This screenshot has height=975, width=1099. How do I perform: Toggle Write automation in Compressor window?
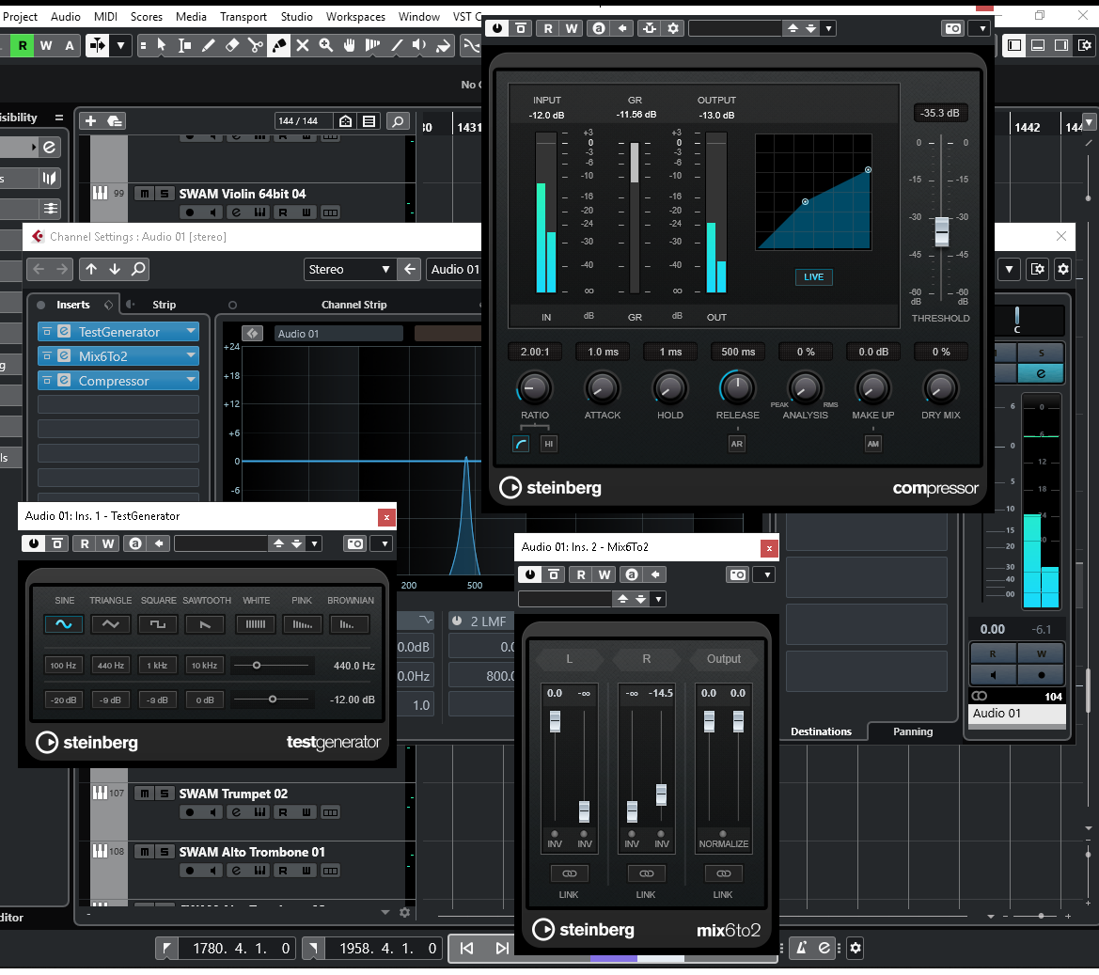tap(572, 28)
